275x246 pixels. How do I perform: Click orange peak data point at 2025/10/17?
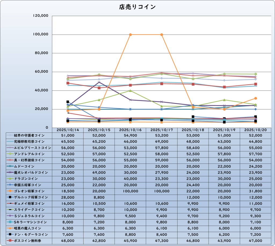click(x=162, y=35)
